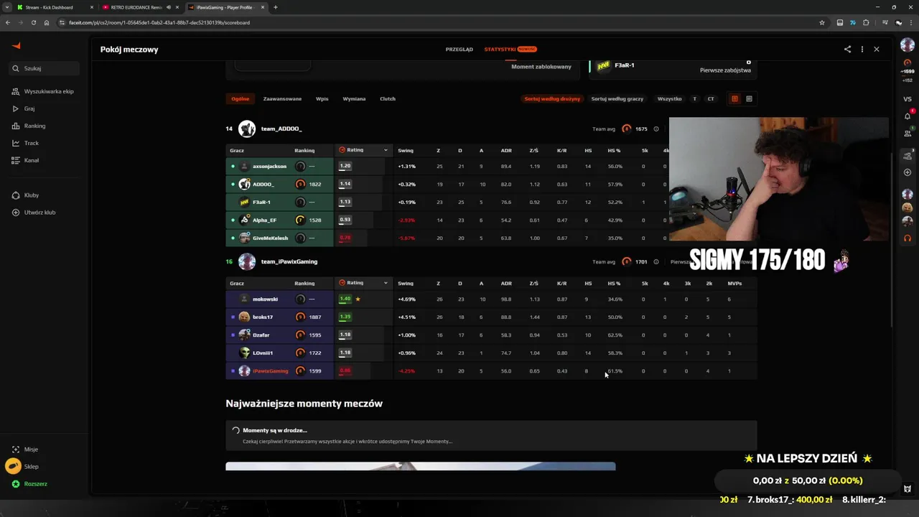Screen dimensions: 919x517
Task: Open Wyszukiwarka ekip in the sidebar
Action: (43, 91)
